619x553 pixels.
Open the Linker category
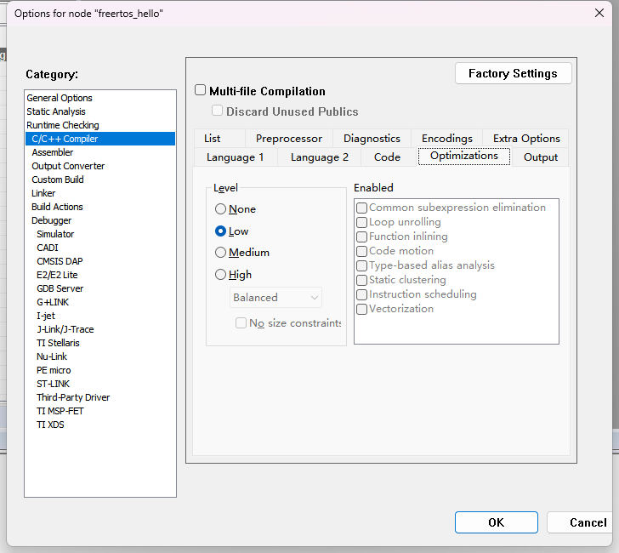tap(43, 193)
